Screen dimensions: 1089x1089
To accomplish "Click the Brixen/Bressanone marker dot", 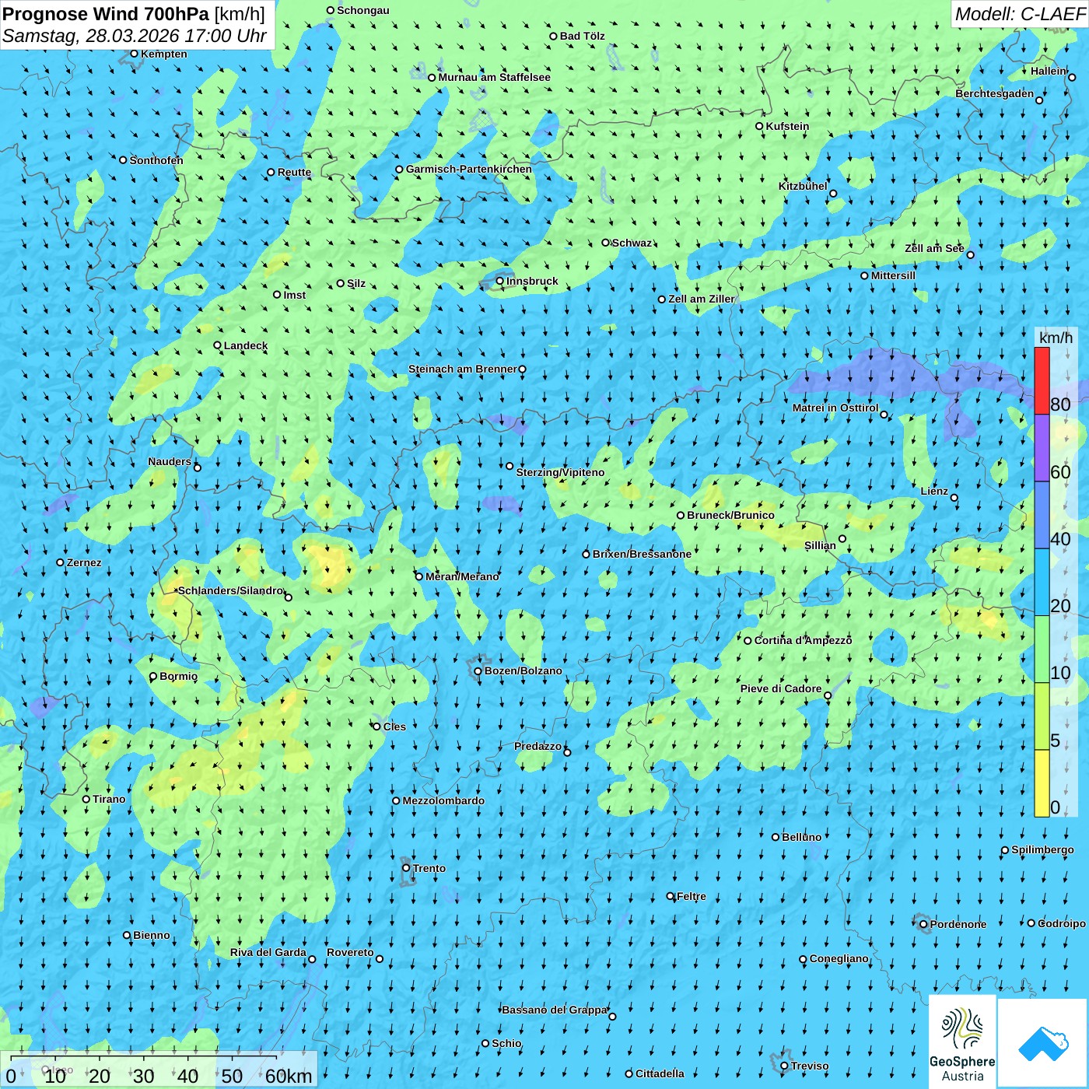I will point(587,555).
